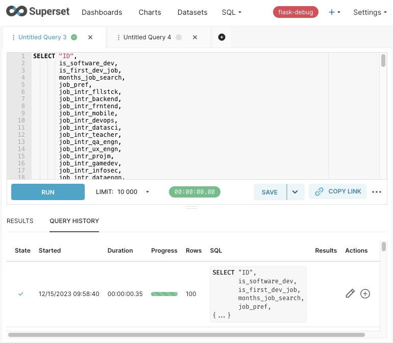Copy link to this query
This screenshot has height=343, width=393.
338,191
